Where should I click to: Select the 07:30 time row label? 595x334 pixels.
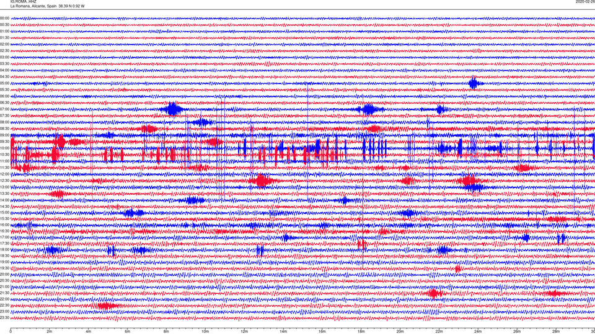[x=4, y=116]
